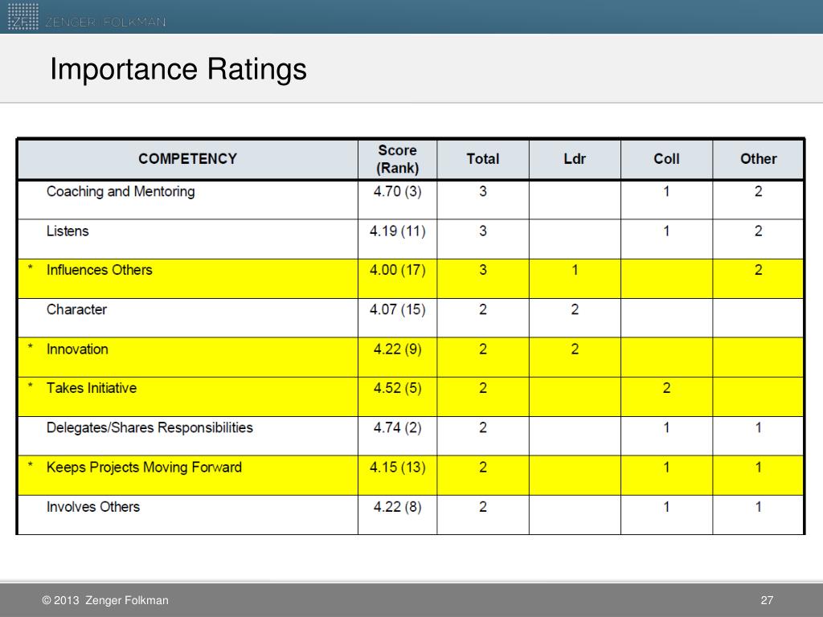Select the "Involves Others" competency name
Image resolution: width=823 pixels, height=617 pixels.
[x=93, y=507]
